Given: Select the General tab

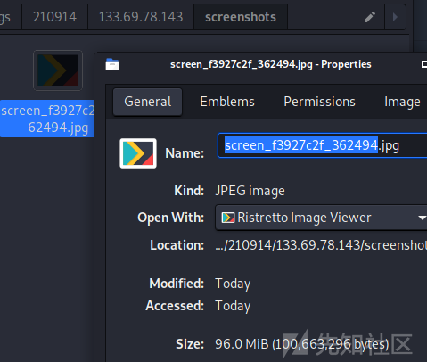Looking at the screenshot, I should click(x=148, y=102).
